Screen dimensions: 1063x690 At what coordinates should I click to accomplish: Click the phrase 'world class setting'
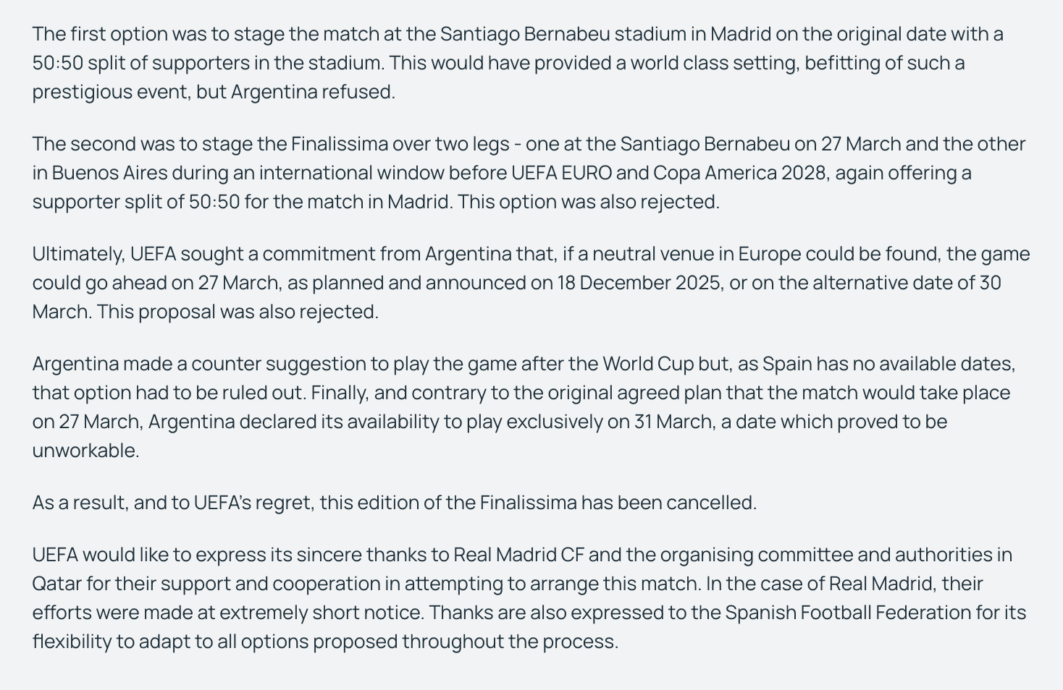click(x=714, y=63)
